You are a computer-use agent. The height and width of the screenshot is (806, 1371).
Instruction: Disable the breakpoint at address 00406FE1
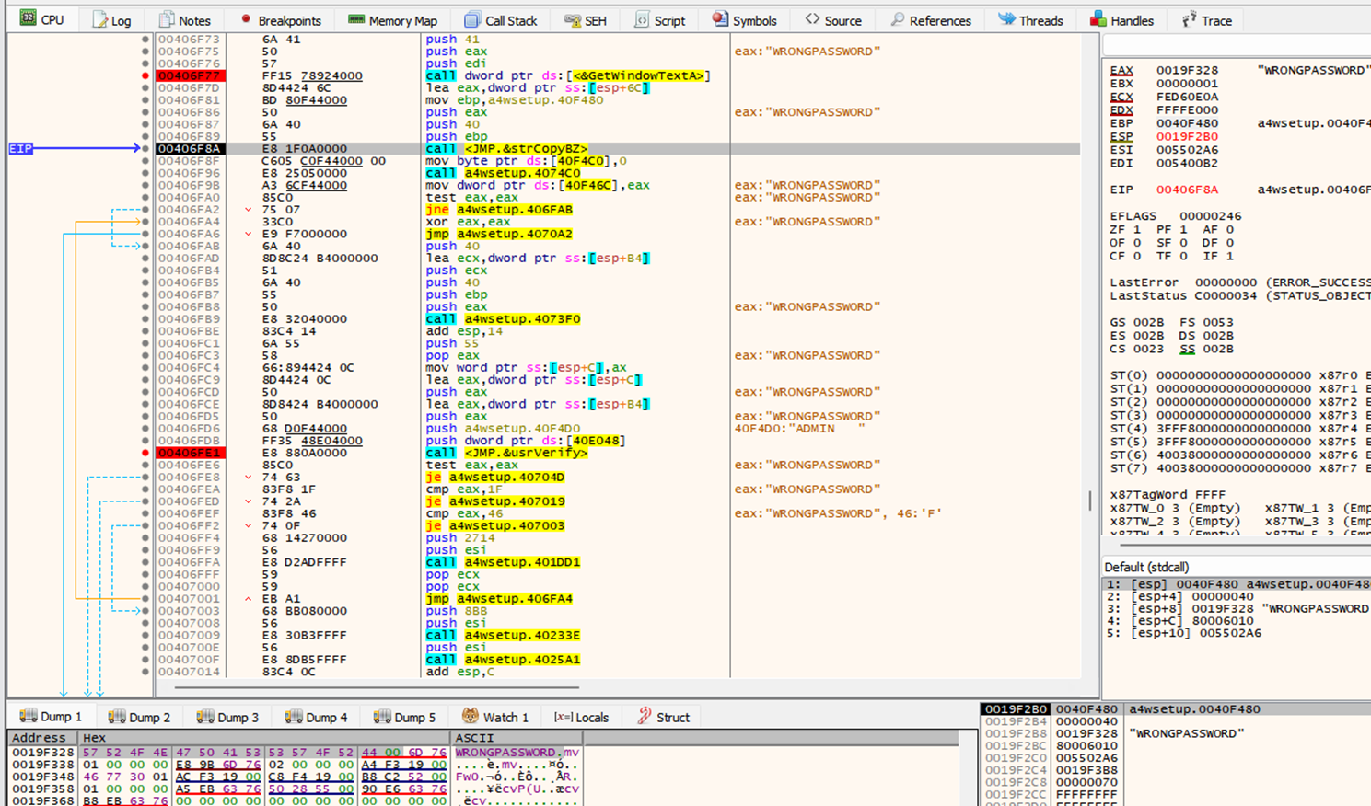[145, 453]
